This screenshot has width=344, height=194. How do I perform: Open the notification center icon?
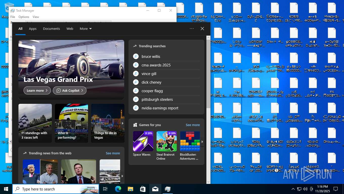click(336, 189)
